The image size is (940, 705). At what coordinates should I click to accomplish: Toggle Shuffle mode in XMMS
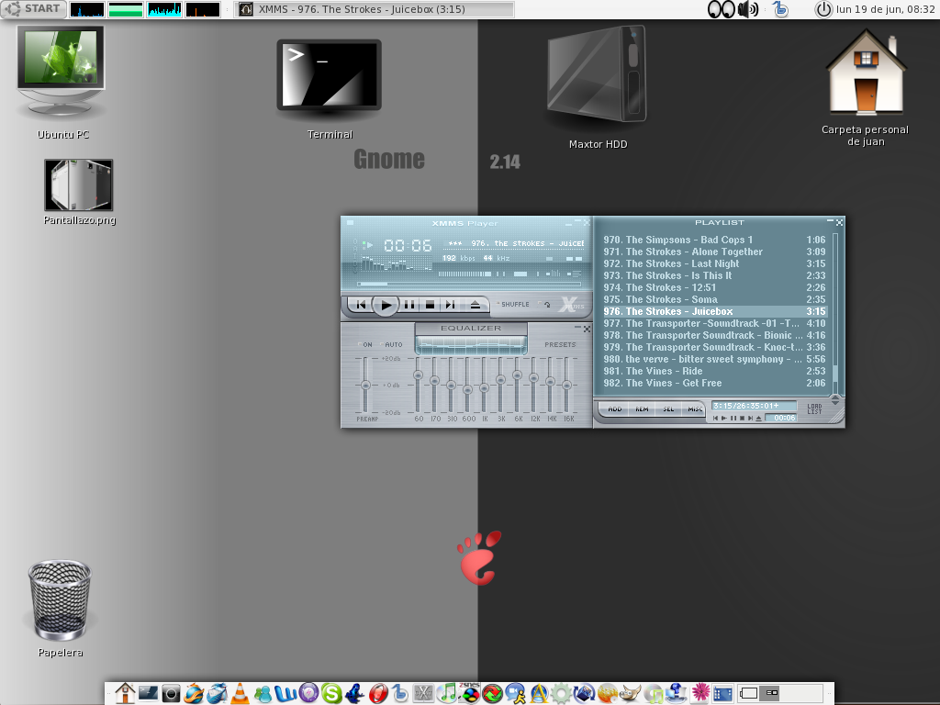pos(513,305)
